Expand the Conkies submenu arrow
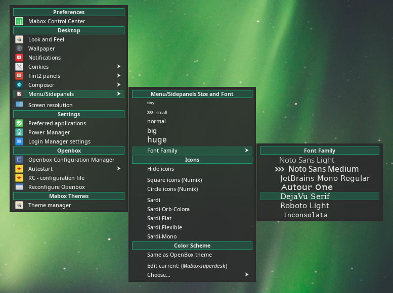This screenshot has width=393, height=293. [x=119, y=67]
